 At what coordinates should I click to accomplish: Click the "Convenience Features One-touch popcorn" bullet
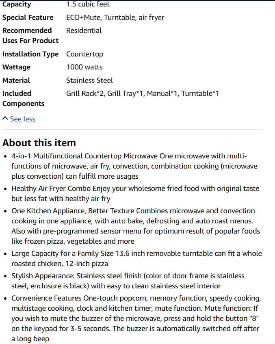pyautogui.click(x=136, y=318)
